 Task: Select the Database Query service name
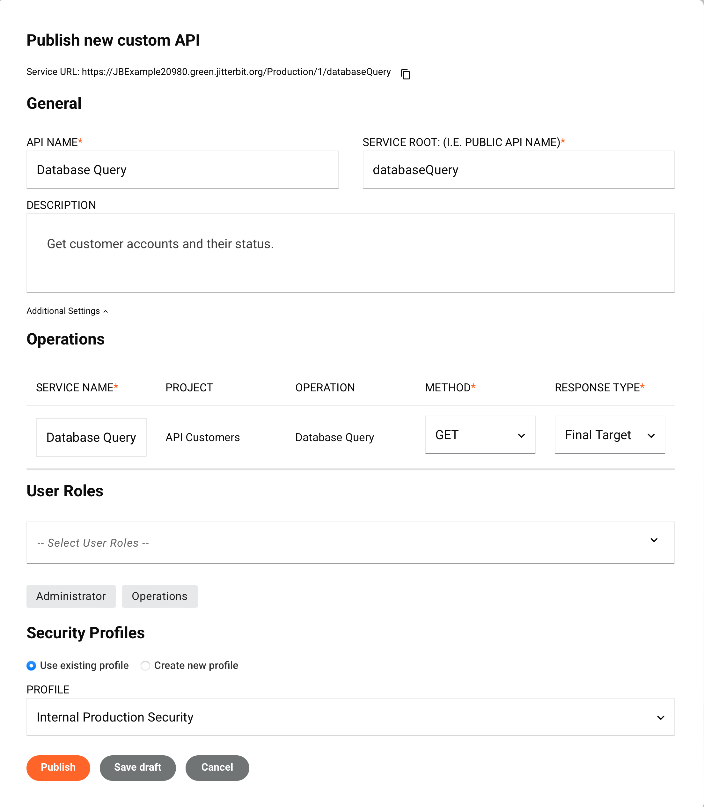coord(91,437)
